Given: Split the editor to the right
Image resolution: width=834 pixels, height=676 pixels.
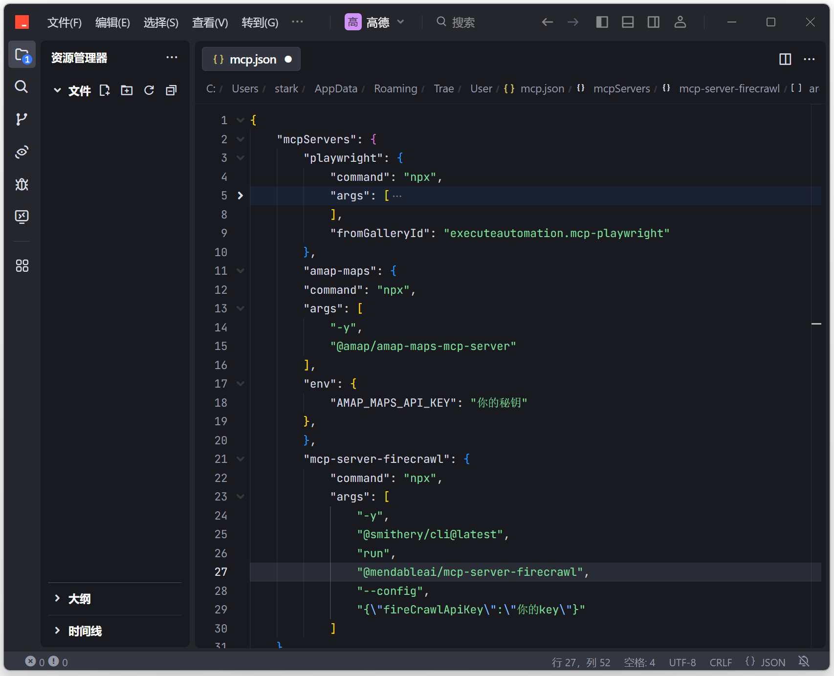Looking at the screenshot, I should coord(785,59).
